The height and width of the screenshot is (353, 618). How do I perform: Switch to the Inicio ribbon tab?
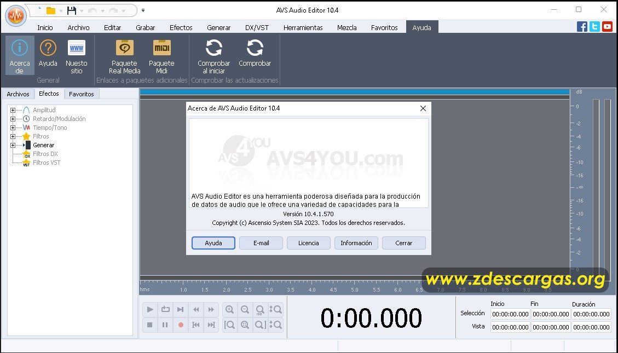(45, 27)
